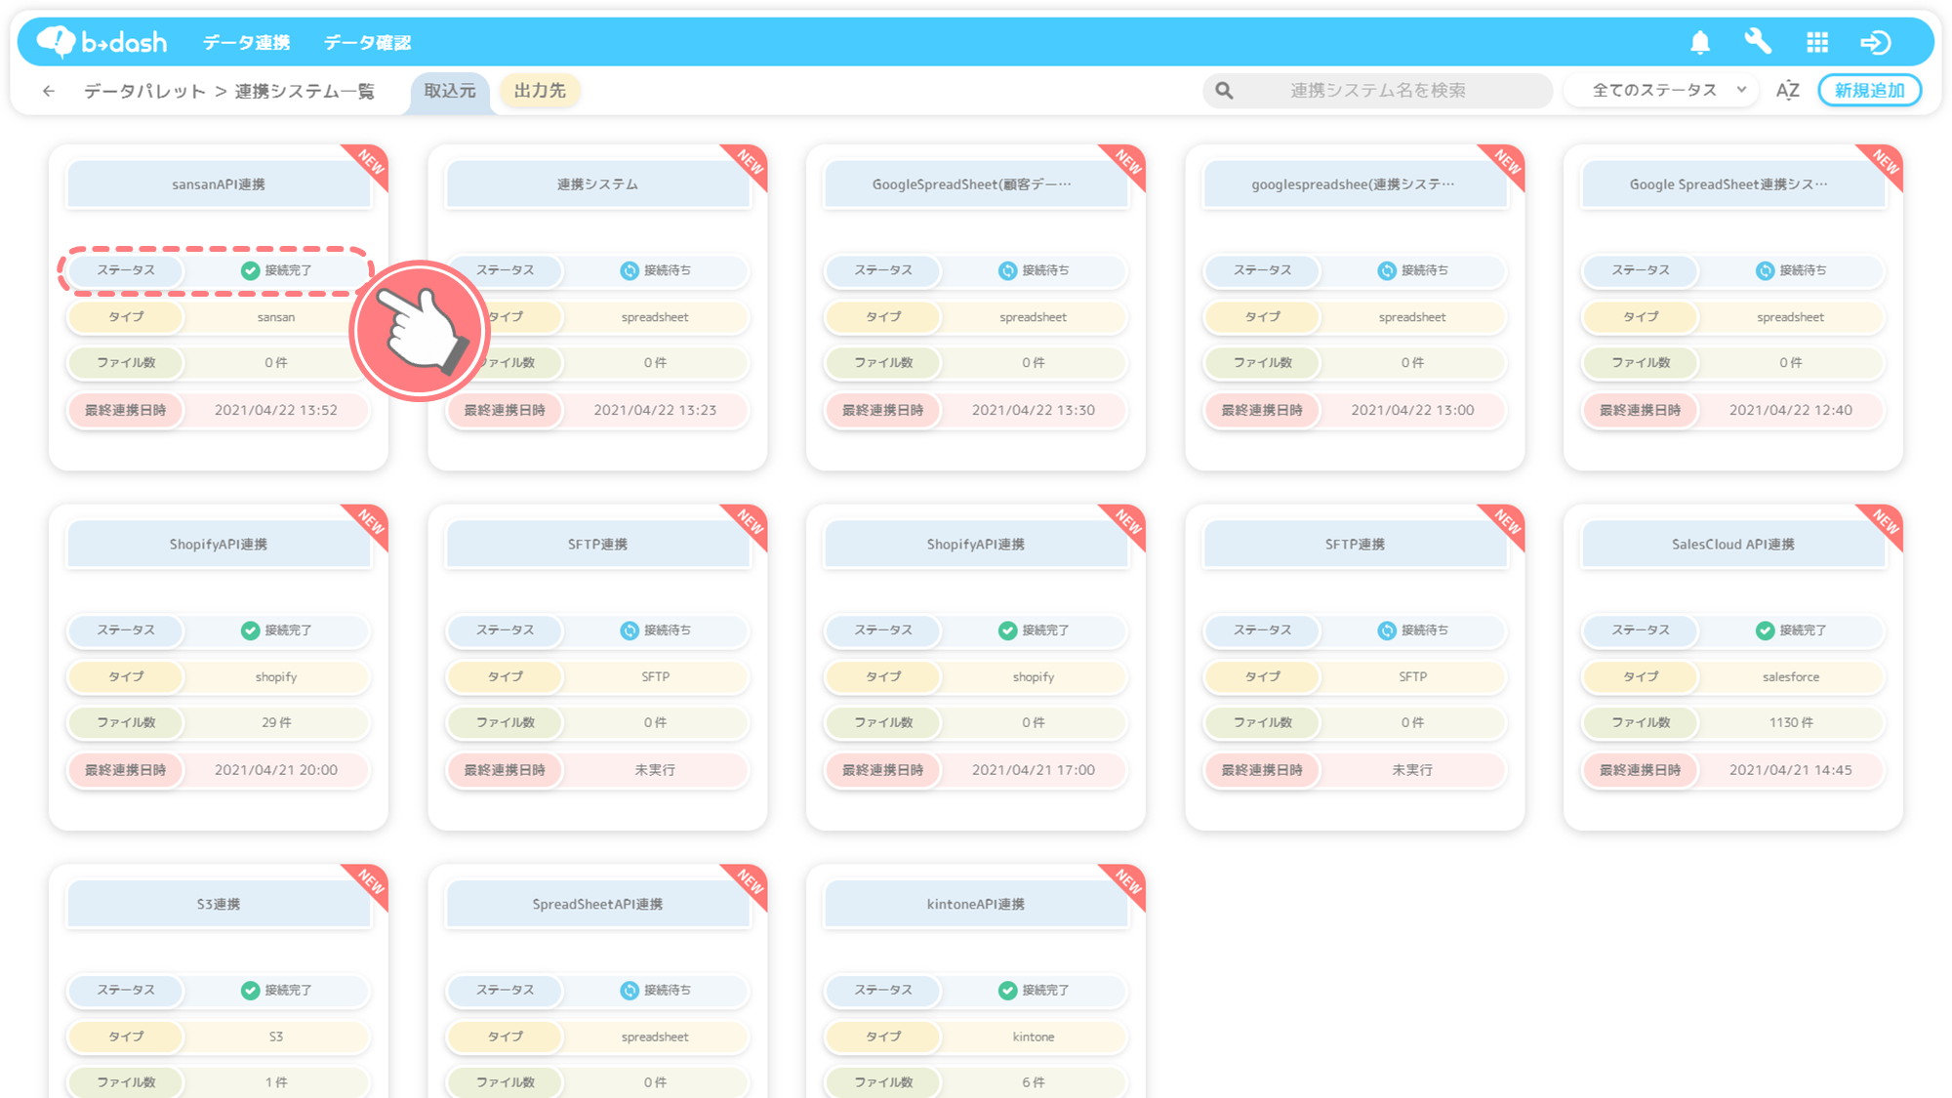
Task: Click the 2021/04/22 13:00 date value
Action: pyautogui.click(x=1412, y=411)
